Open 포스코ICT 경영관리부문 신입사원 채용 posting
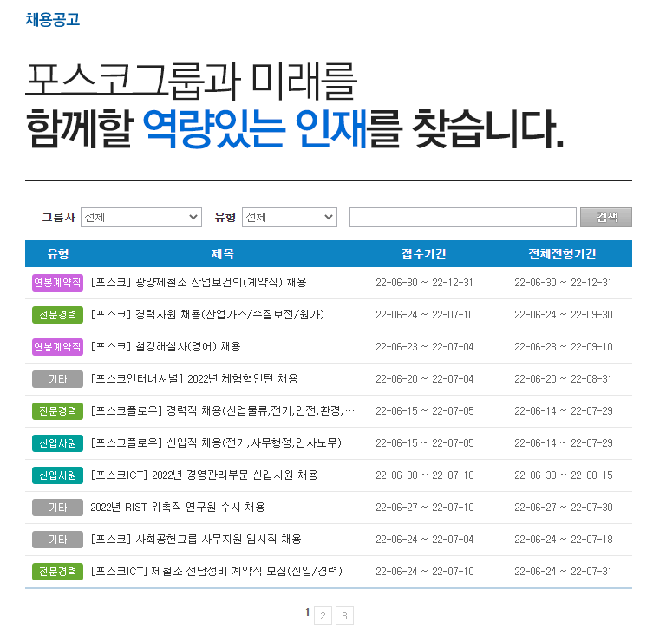 (204, 475)
